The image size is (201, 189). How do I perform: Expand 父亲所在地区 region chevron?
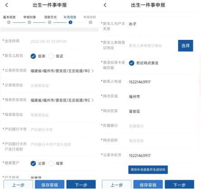(x=92, y=71)
